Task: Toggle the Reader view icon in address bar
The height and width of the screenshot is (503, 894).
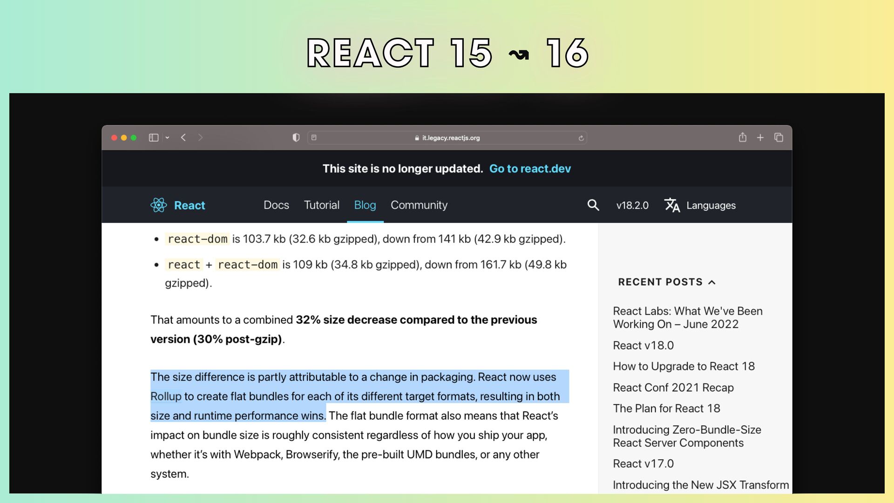Action: pyautogui.click(x=314, y=137)
